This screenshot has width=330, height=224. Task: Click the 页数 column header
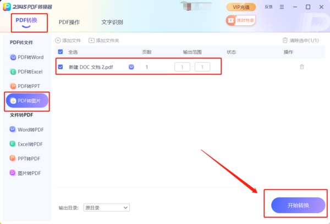pos(147,52)
